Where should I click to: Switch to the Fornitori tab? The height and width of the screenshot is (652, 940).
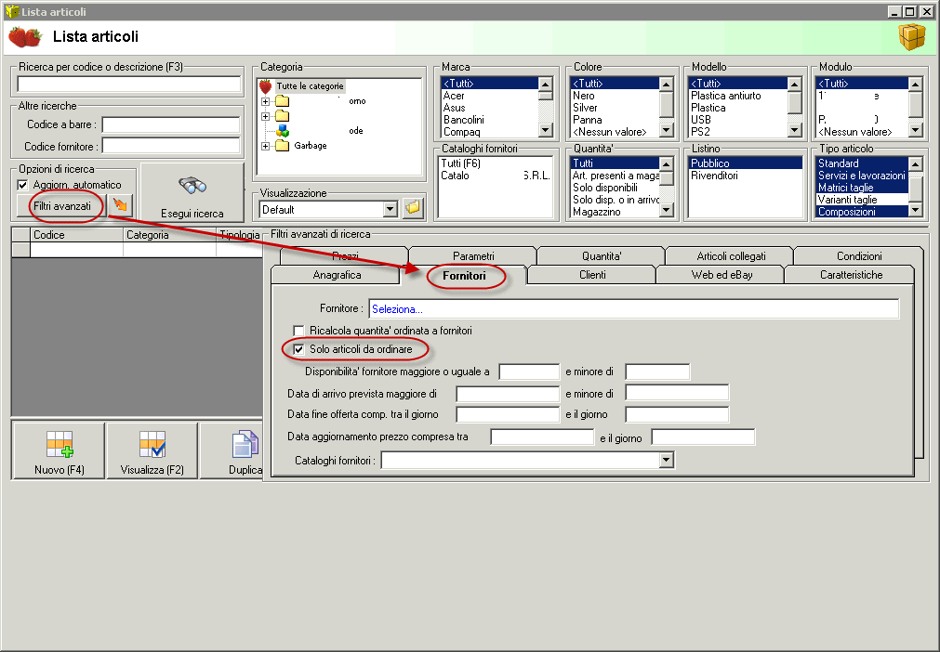[464, 276]
